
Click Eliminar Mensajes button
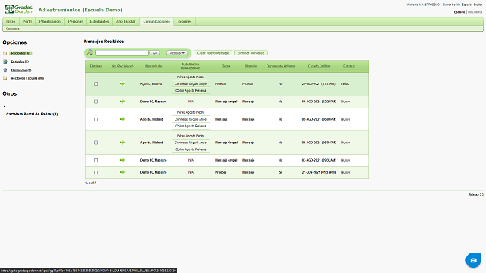251,53
